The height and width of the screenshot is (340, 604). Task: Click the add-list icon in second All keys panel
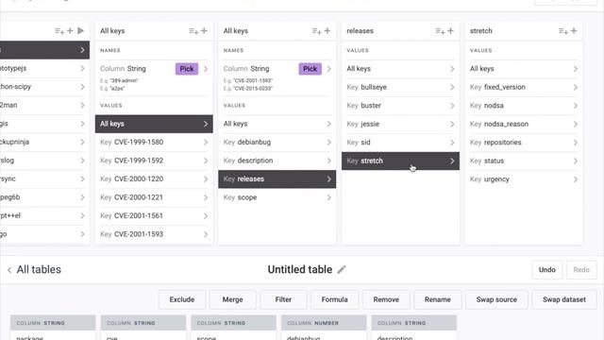click(317, 31)
